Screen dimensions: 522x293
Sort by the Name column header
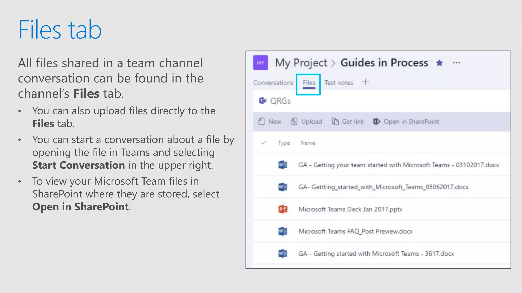308,143
